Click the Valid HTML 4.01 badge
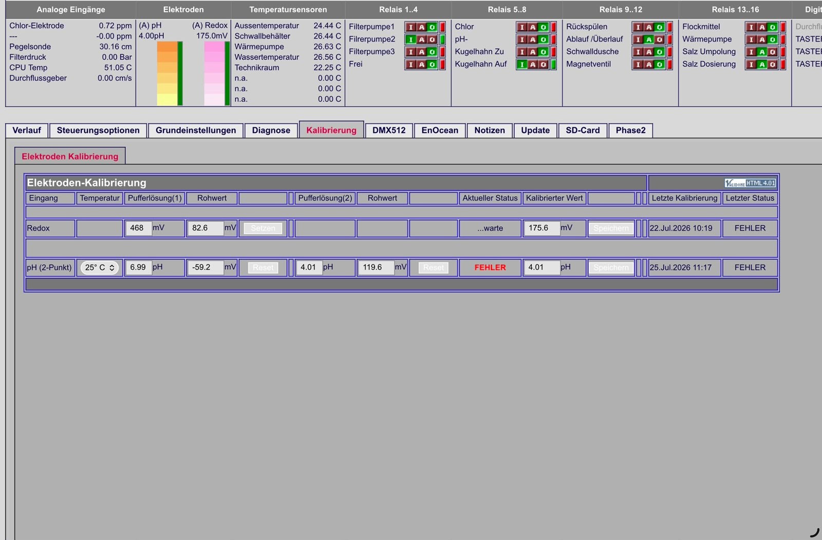The width and height of the screenshot is (822, 540). pos(750,183)
